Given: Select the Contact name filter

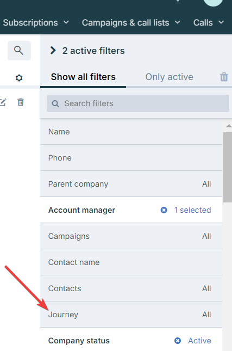Looking at the screenshot, I should (x=131, y=262).
